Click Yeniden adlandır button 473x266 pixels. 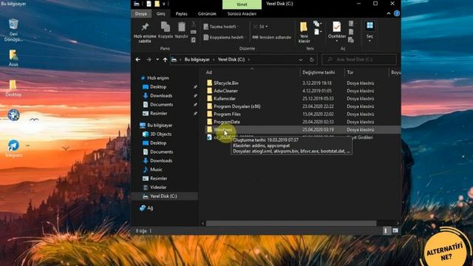point(272,38)
